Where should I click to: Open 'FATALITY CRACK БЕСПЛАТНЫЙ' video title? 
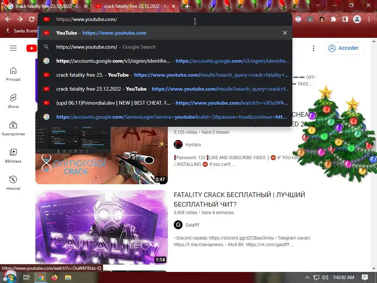[239, 199]
